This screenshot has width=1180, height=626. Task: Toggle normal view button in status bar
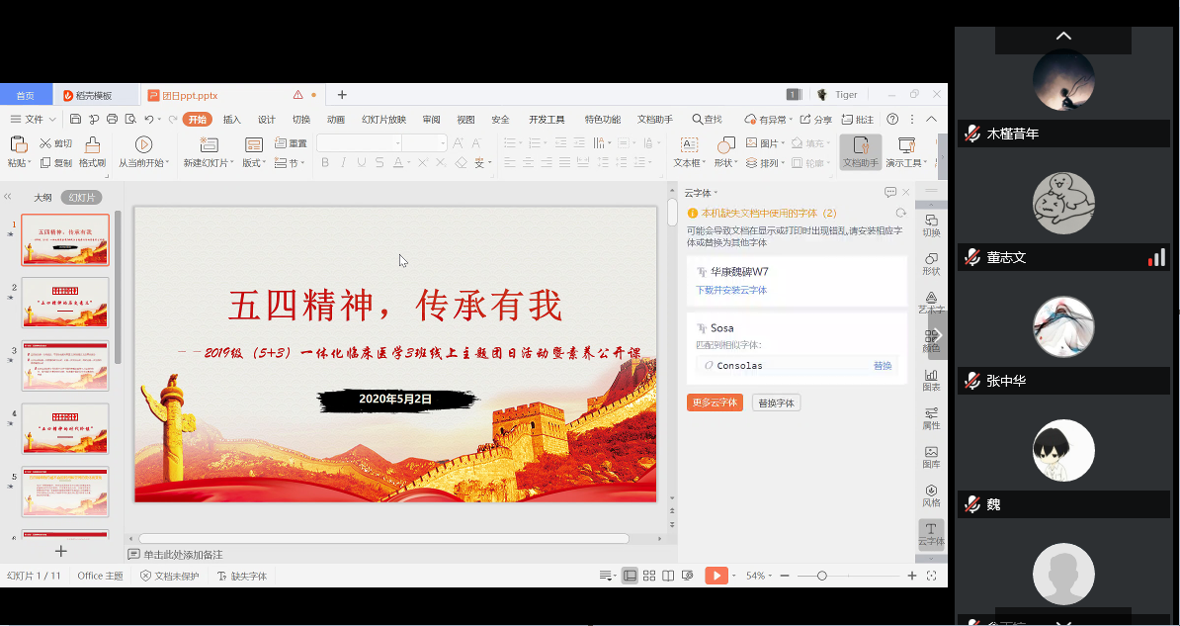pos(630,576)
